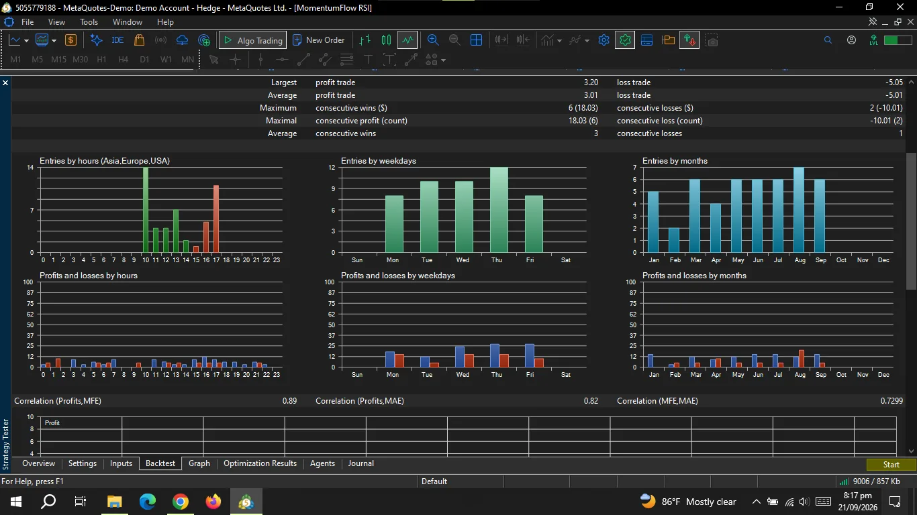Click the scroll down arrow of the report

pos(911,451)
